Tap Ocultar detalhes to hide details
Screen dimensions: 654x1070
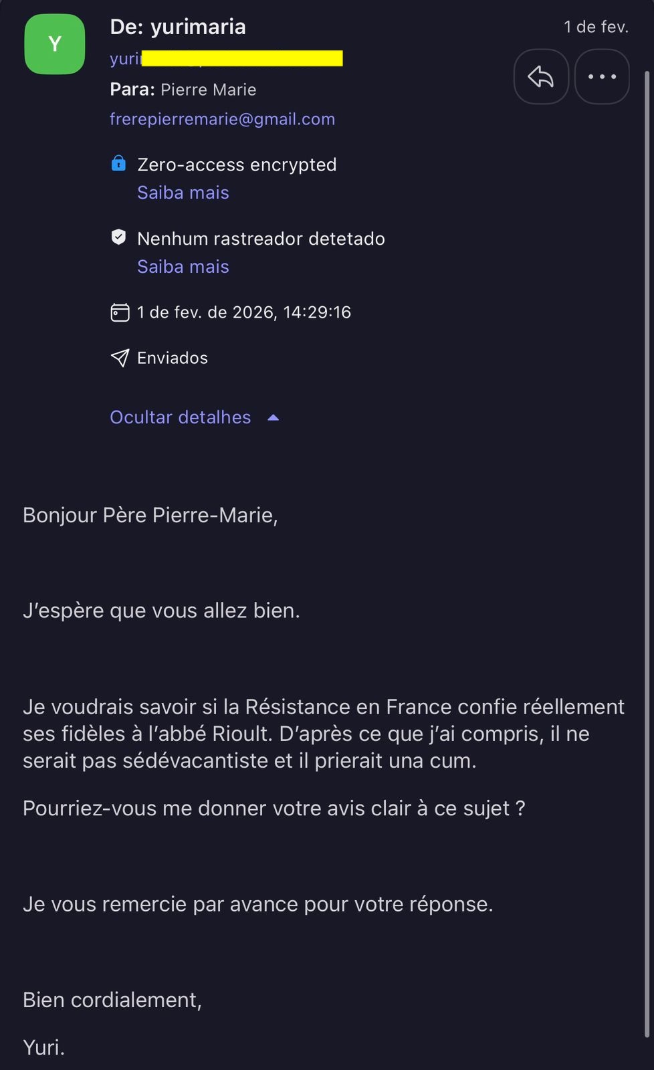(181, 417)
